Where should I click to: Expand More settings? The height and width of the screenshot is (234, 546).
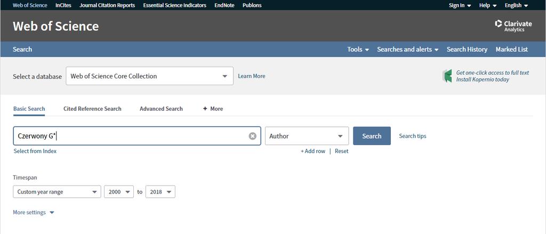[34, 212]
